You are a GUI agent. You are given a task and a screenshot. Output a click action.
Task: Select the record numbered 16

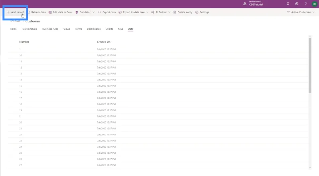(x=158, y=92)
